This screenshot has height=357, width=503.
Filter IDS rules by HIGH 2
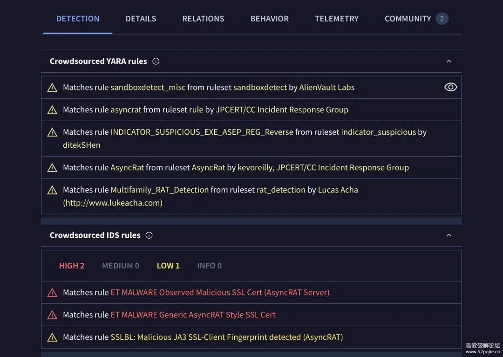(x=72, y=266)
